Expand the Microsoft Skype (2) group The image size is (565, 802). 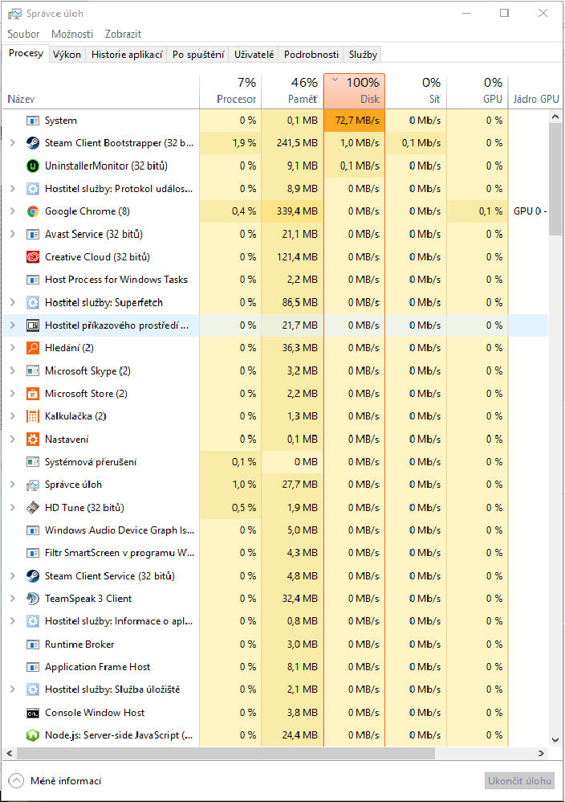(13, 370)
